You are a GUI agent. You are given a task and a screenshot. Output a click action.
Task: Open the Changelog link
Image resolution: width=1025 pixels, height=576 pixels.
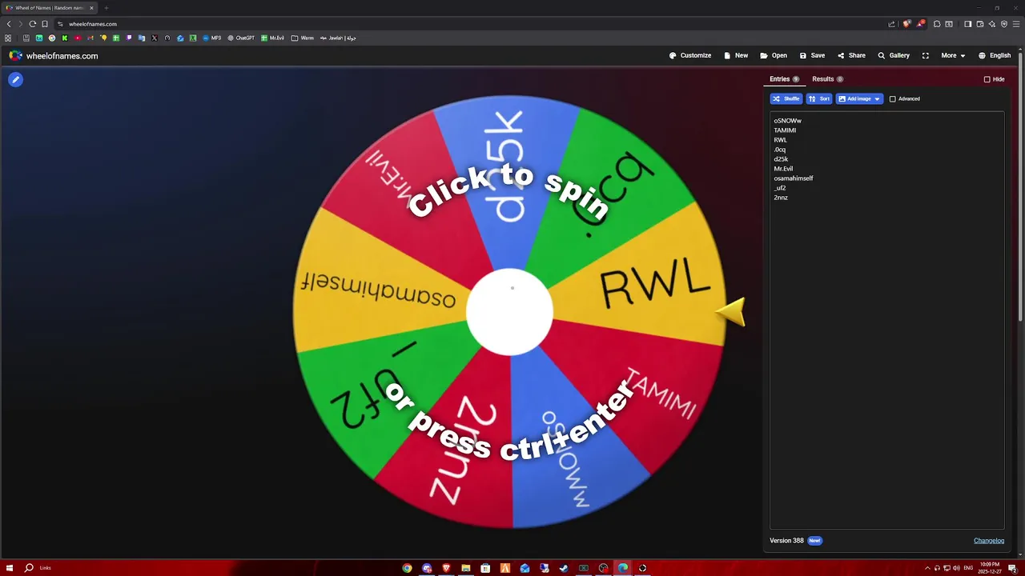[x=989, y=541]
